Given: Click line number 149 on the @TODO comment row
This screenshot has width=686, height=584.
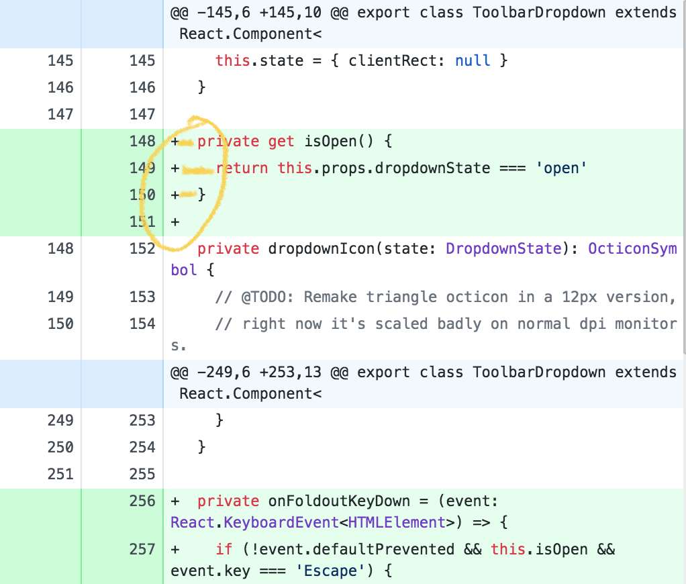Looking at the screenshot, I should 60,297.
